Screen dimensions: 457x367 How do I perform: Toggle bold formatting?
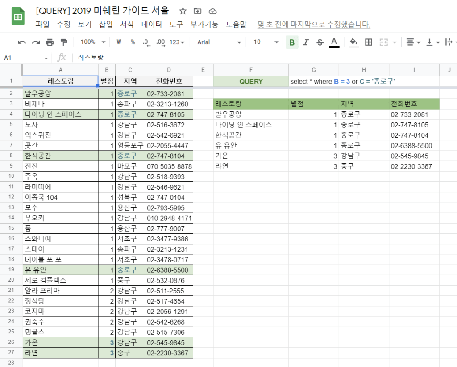(292, 42)
